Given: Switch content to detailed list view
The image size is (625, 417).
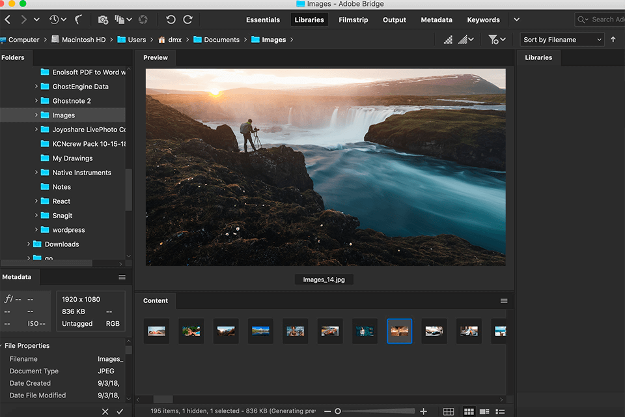Looking at the screenshot, I should [484, 411].
